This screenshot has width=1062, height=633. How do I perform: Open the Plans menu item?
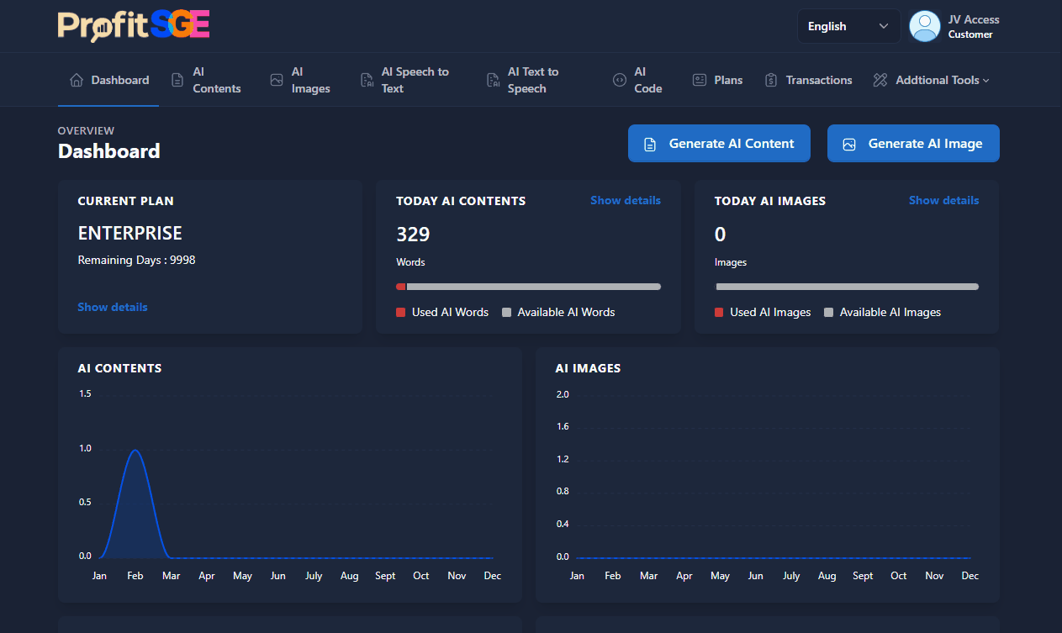718,80
